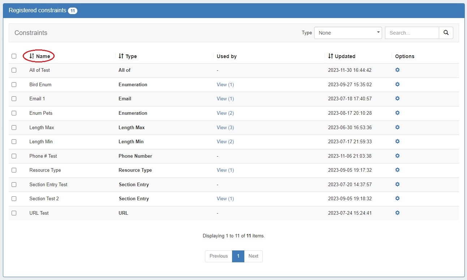Go to page 1 in pagination

(x=238, y=256)
